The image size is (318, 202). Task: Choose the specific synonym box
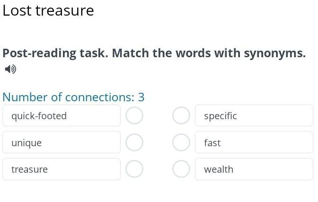coord(254,115)
